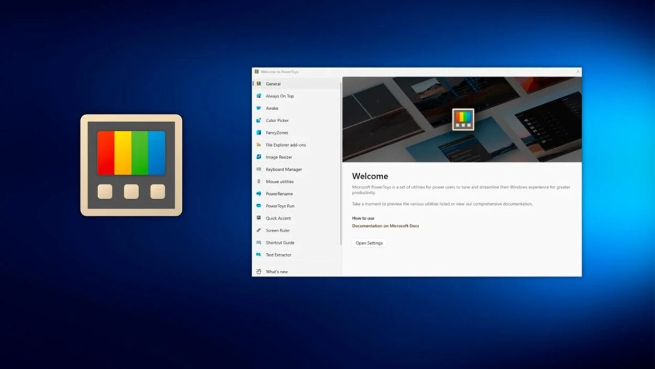Click PowerToys logo in the welcome banner
The height and width of the screenshot is (369, 655).
(463, 119)
